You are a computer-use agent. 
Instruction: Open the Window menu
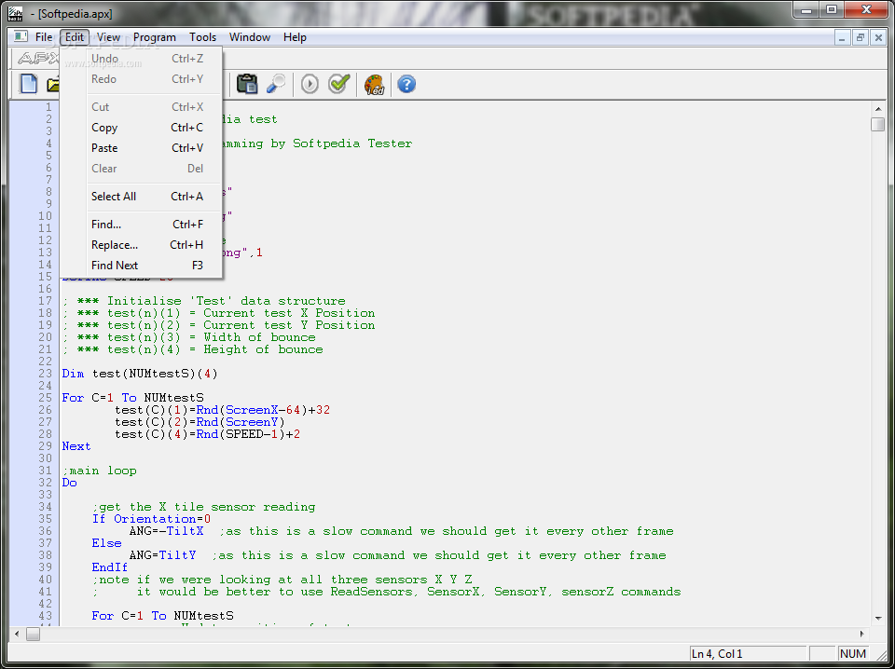pyautogui.click(x=250, y=37)
